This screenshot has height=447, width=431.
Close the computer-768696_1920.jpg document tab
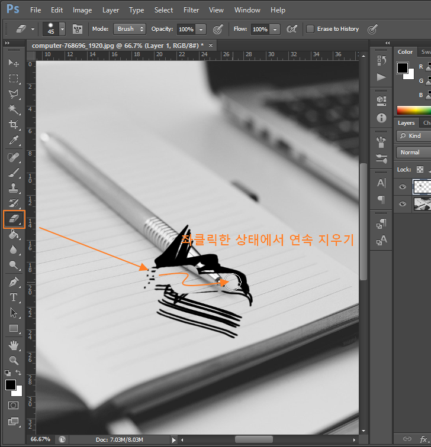pyautogui.click(x=211, y=46)
